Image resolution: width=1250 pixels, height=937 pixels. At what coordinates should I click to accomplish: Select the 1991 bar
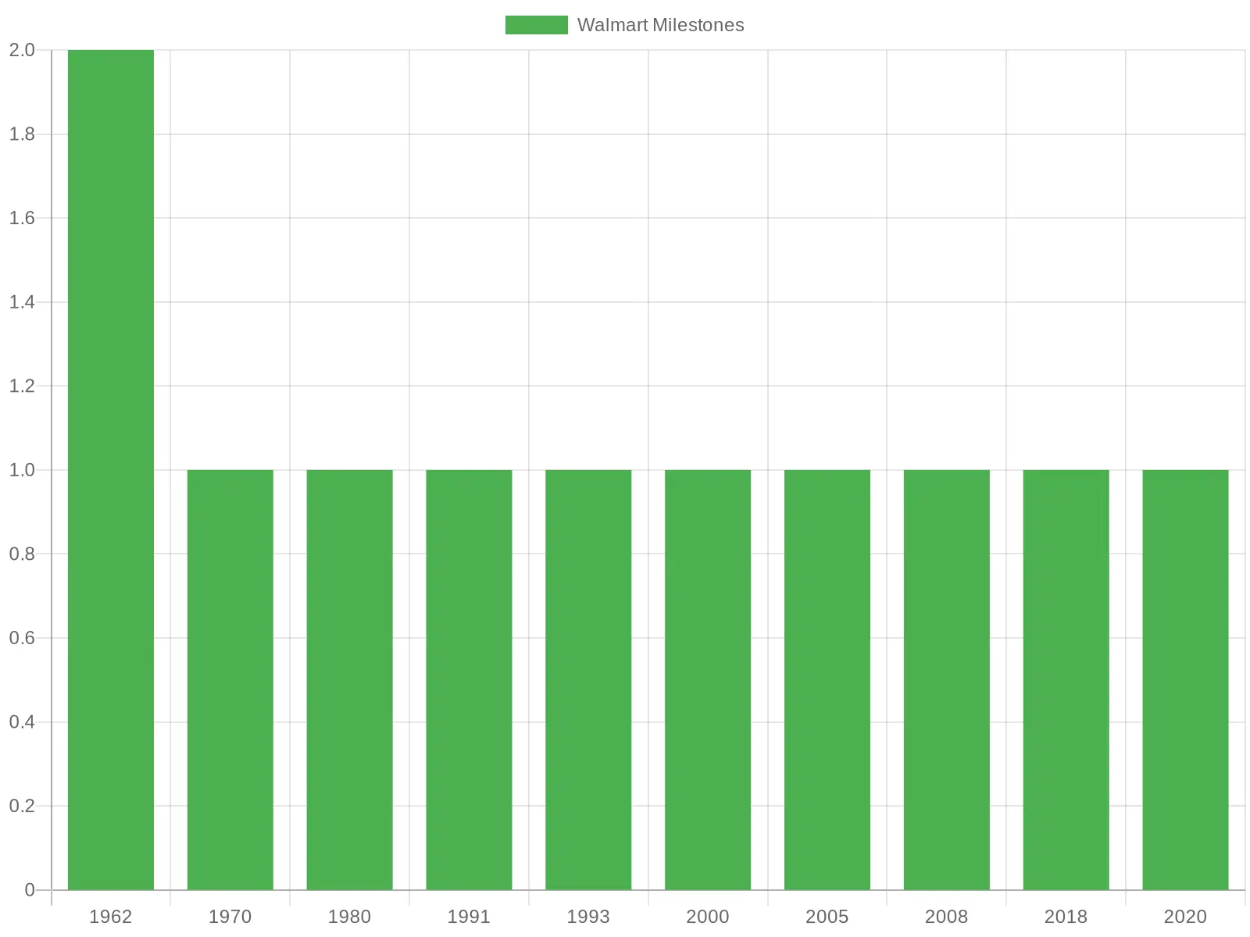[469, 679]
